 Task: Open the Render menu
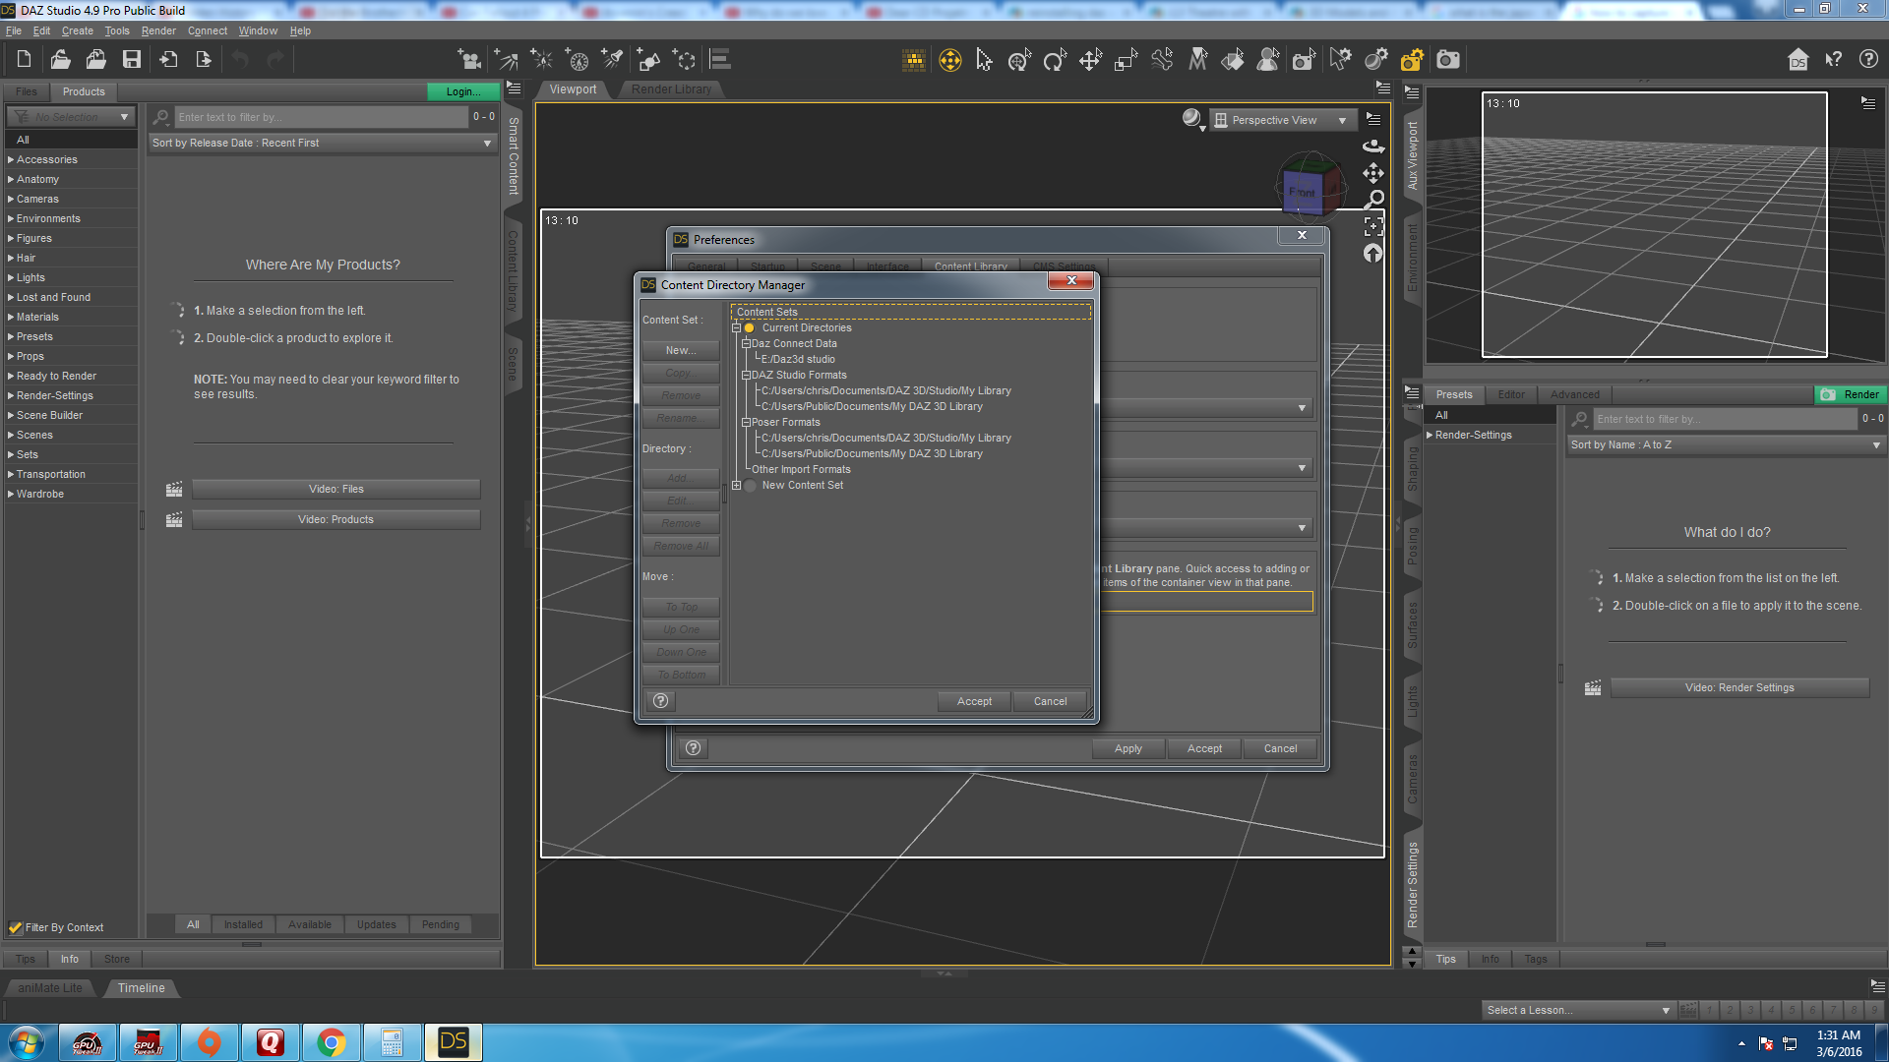(x=157, y=30)
